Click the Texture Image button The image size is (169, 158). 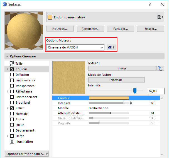(x=122, y=68)
